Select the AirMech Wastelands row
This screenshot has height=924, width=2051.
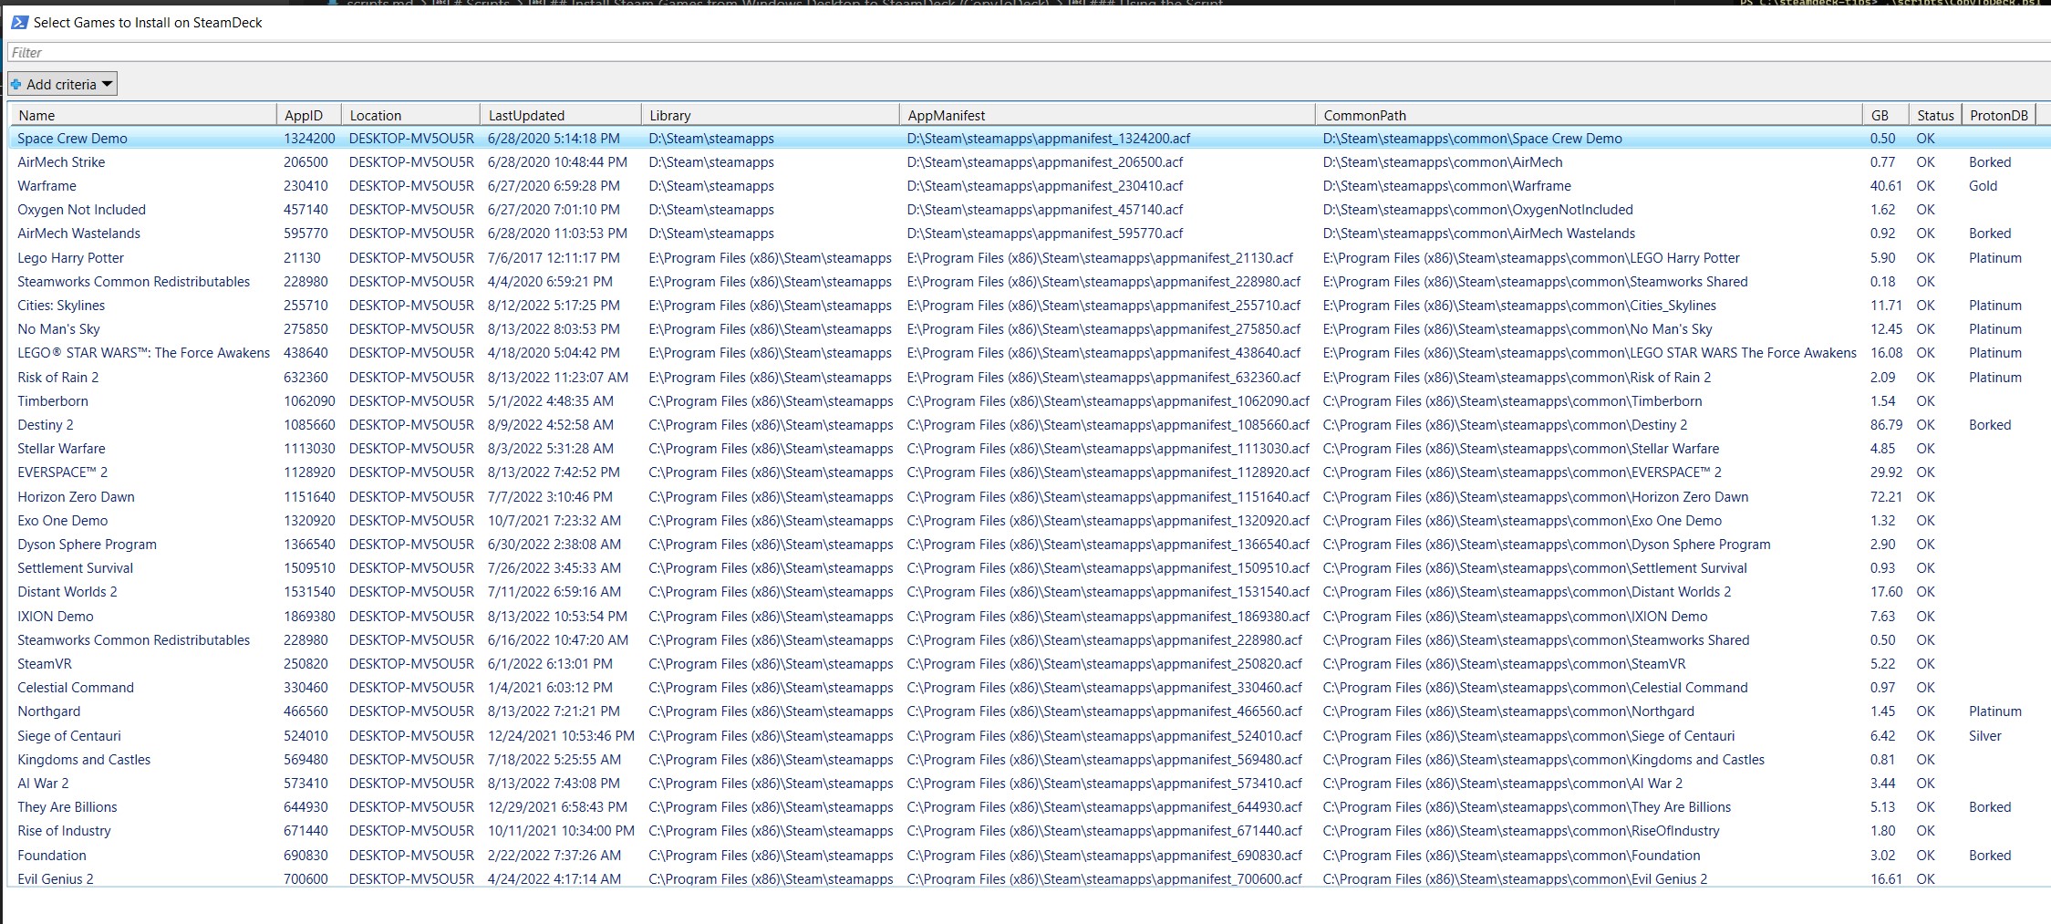(x=1029, y=234)
